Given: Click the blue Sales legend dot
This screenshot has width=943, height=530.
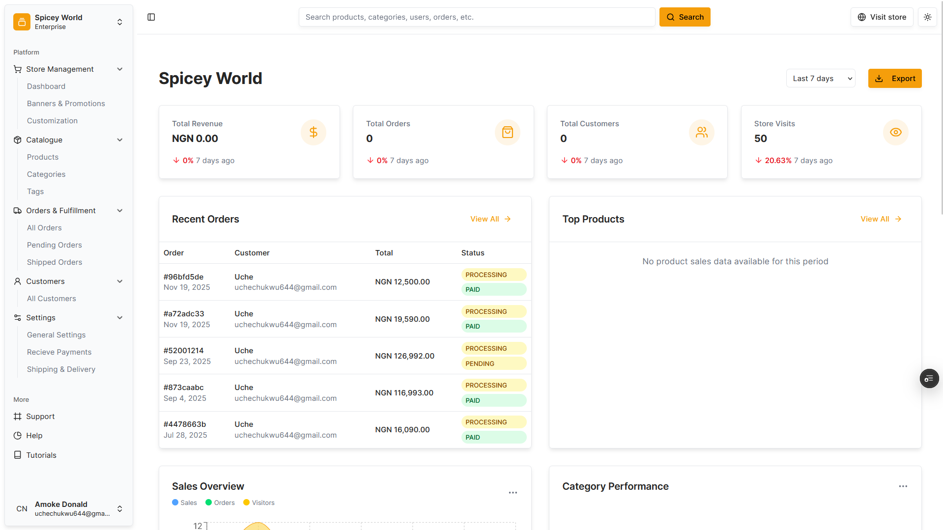Looking at the screenshot, I should (x=175, y=502).
